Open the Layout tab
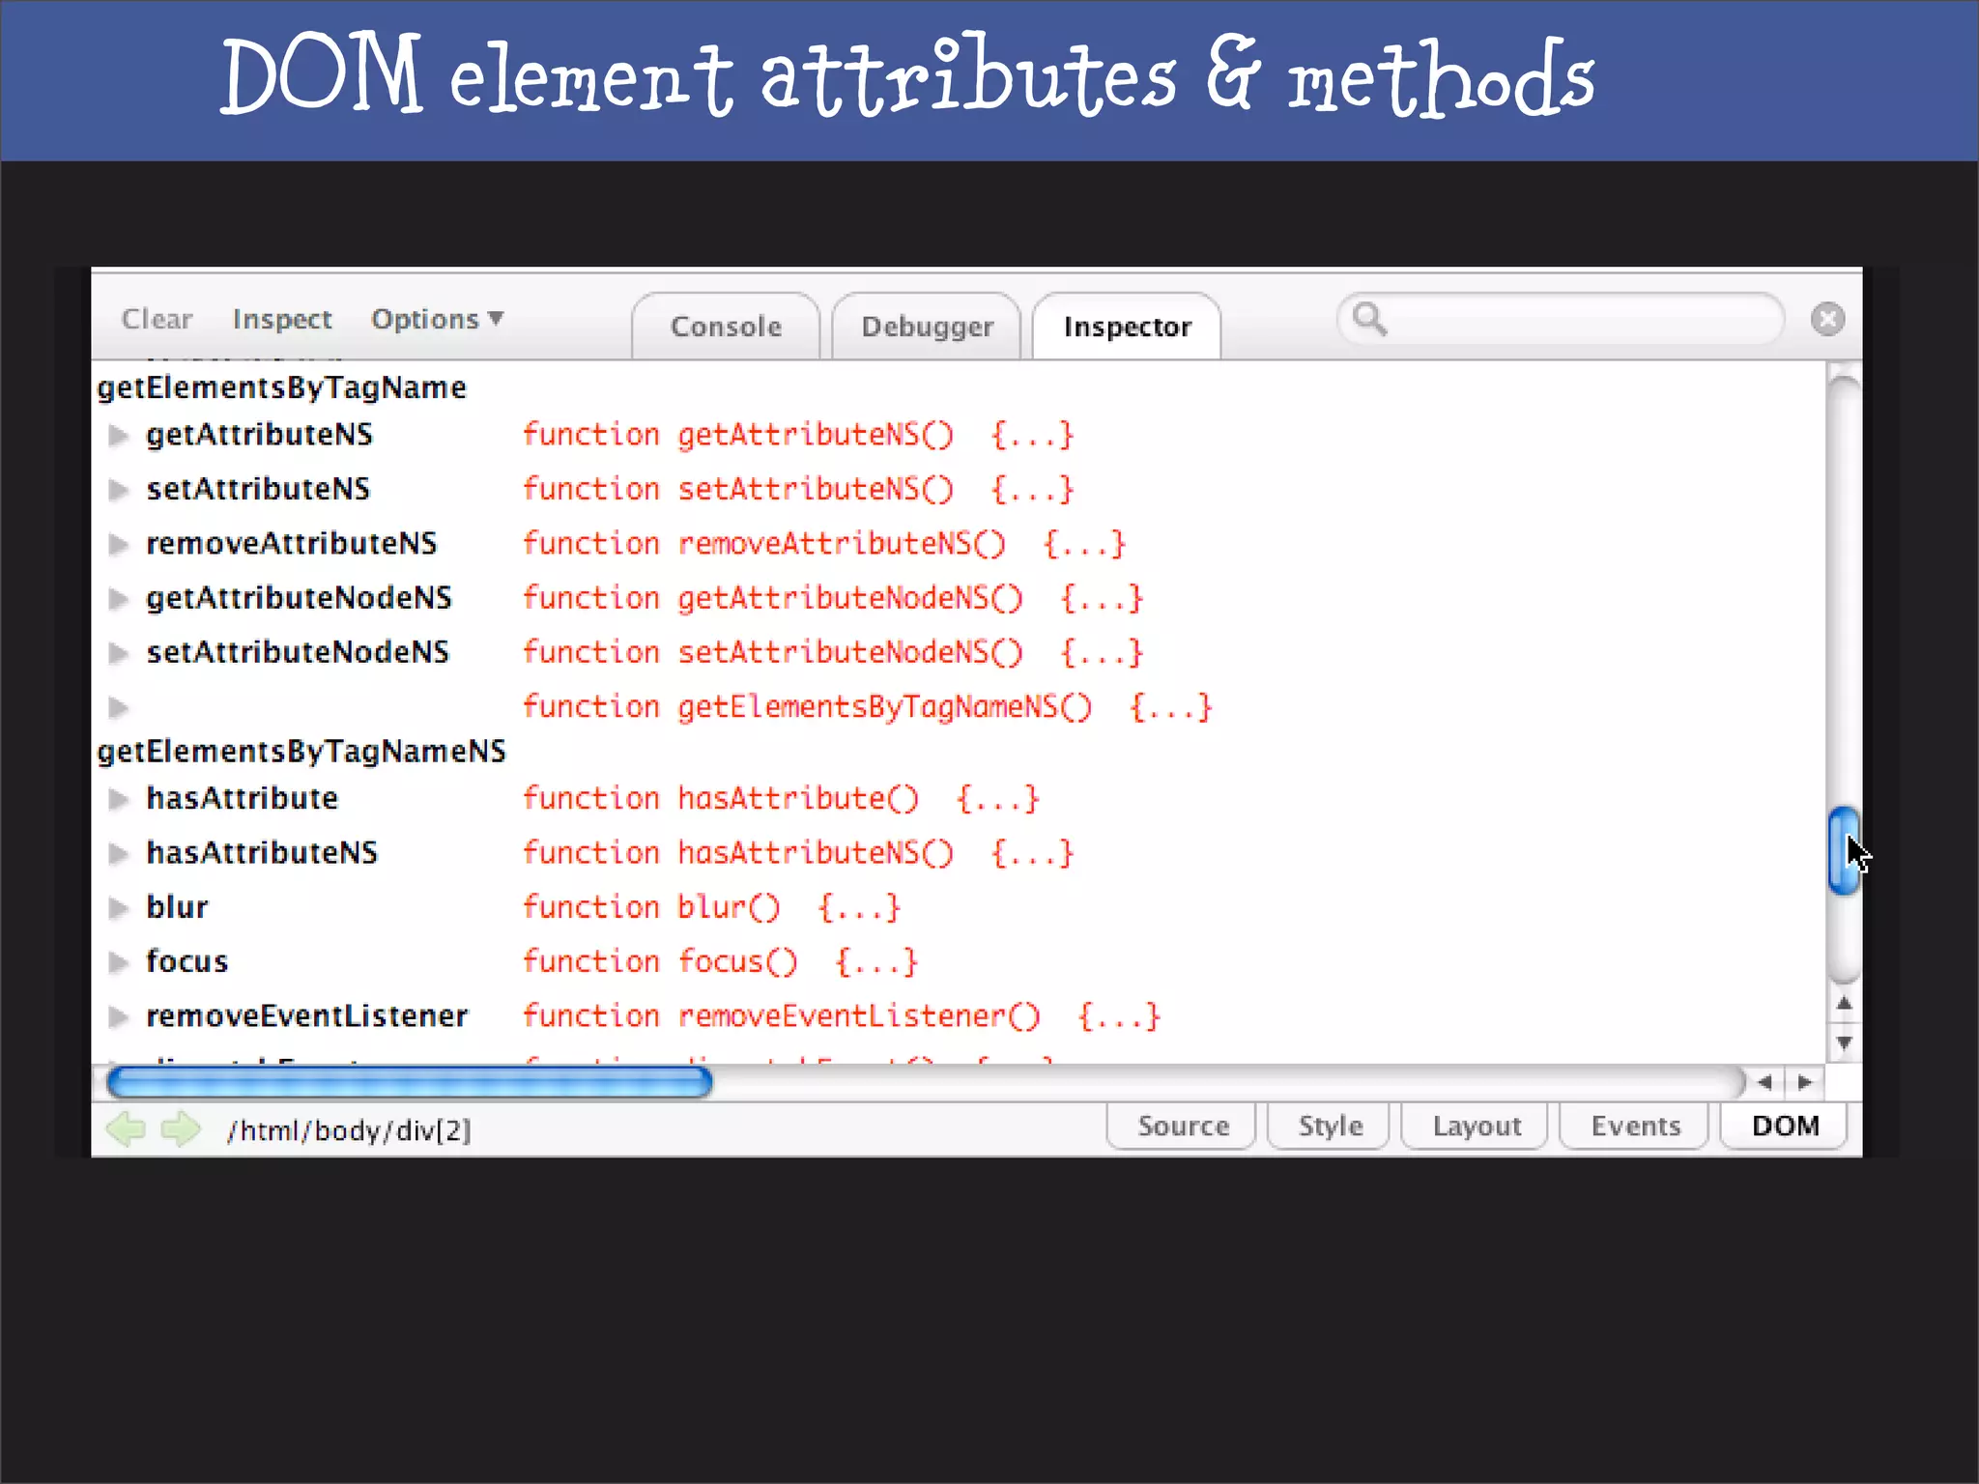Viewport: 1979px width, 1484px height. (x=1476, y=1127)
